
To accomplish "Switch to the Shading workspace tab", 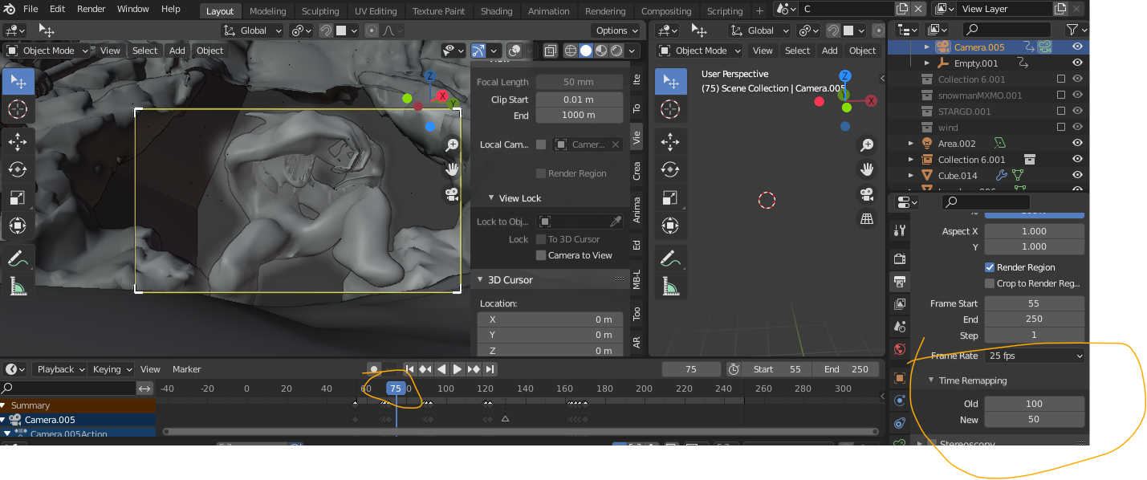I will 496,10.
